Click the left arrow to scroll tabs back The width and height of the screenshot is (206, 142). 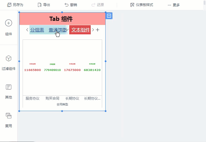[27, 30]
